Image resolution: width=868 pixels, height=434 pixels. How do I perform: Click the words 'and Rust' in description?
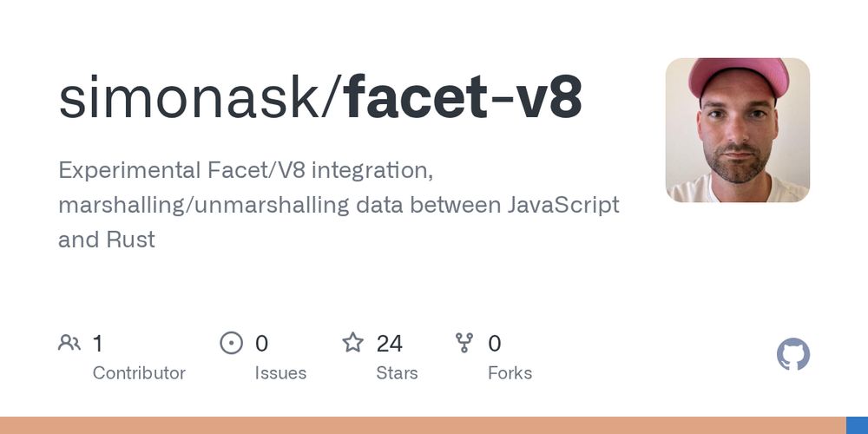[106, 240]
